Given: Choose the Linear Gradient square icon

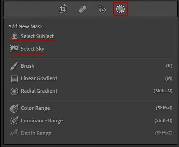Looking at the screenshot, I should (x=14, y=79).
